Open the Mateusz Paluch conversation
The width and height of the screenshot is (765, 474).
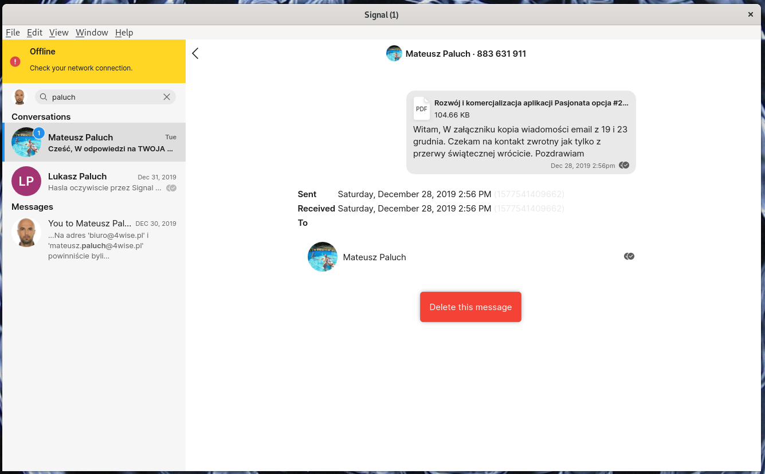click(x=94, y=142)
